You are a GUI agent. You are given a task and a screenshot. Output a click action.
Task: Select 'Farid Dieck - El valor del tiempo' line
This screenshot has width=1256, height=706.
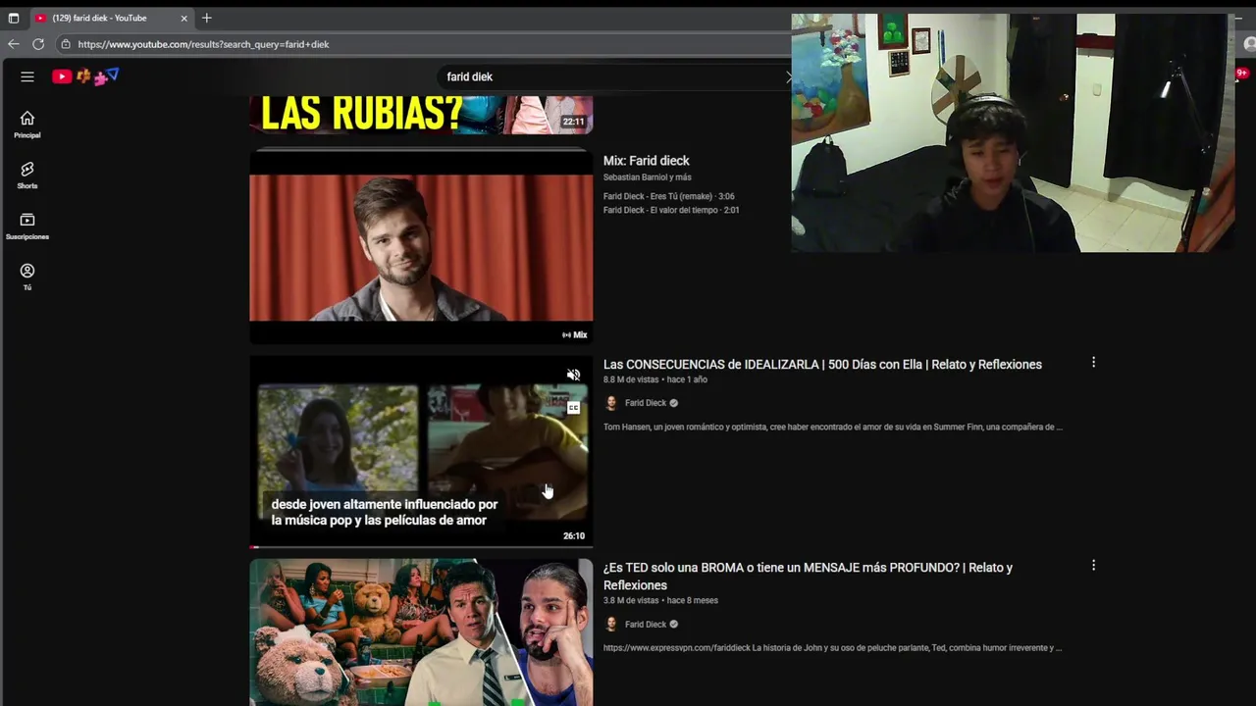click(671, 210)
